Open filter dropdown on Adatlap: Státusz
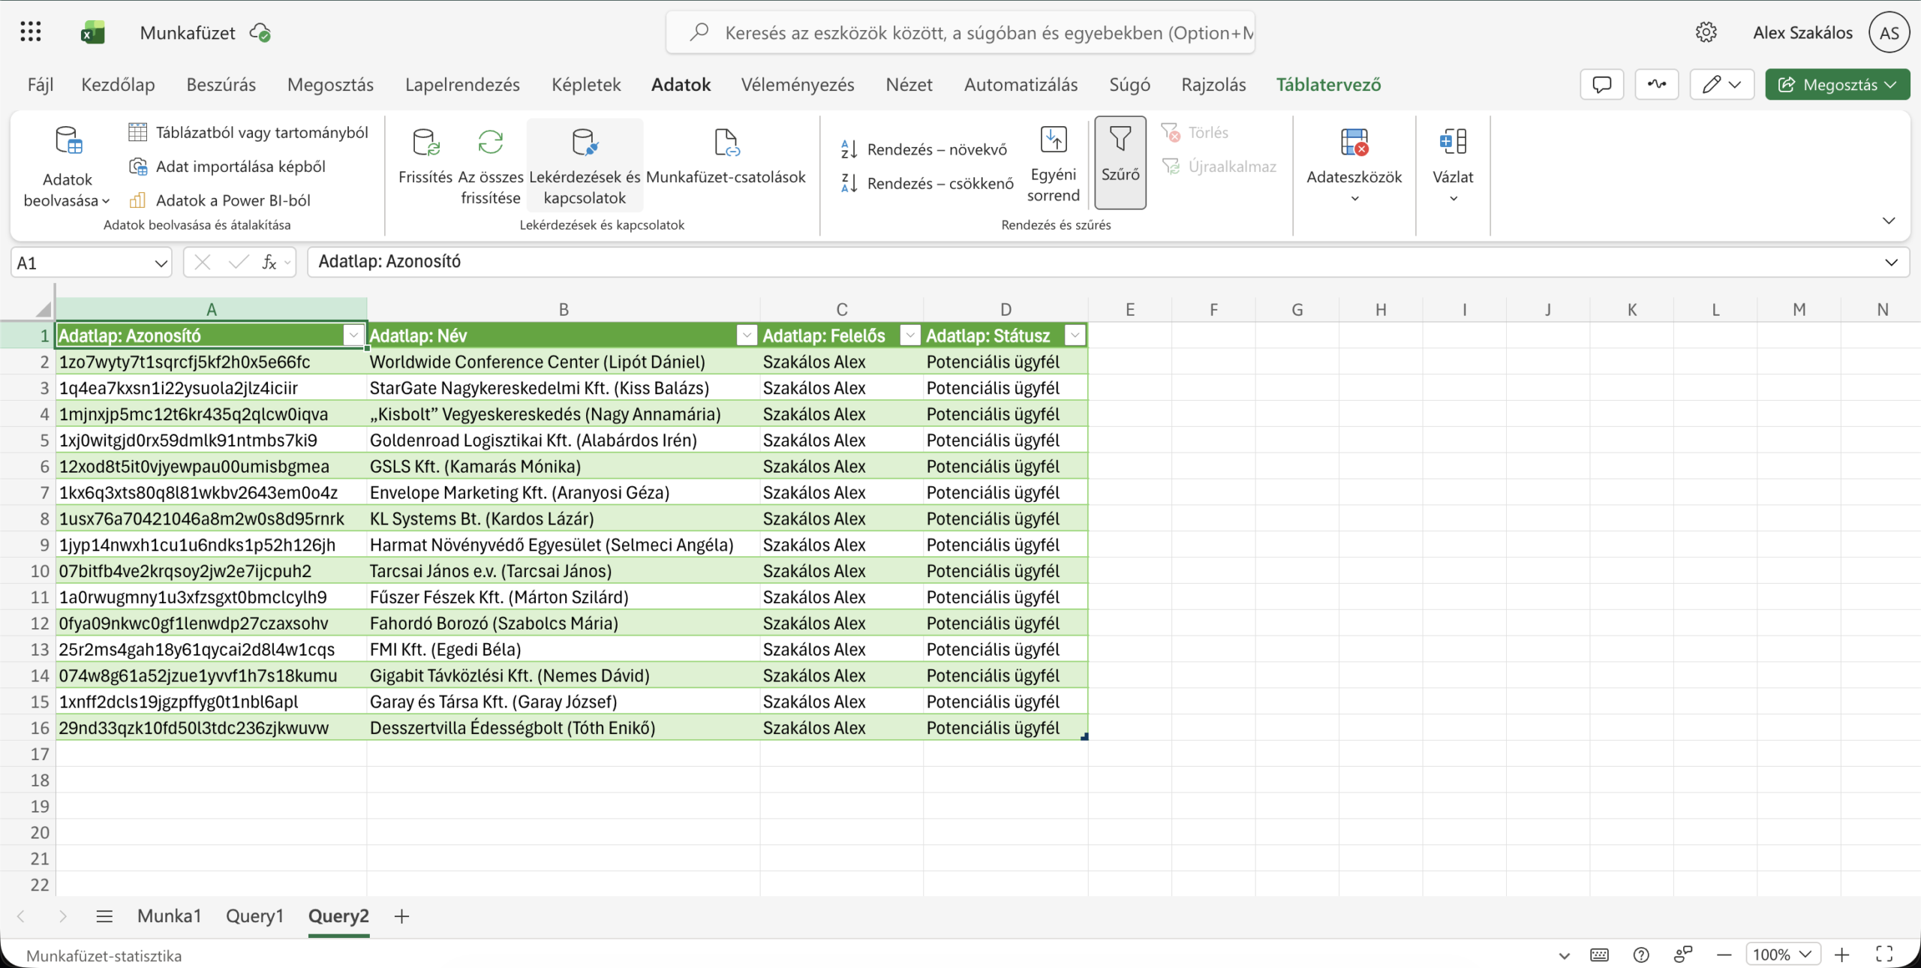The height and width of the screenshot is (968, 1921). (x=1075, y=335)
